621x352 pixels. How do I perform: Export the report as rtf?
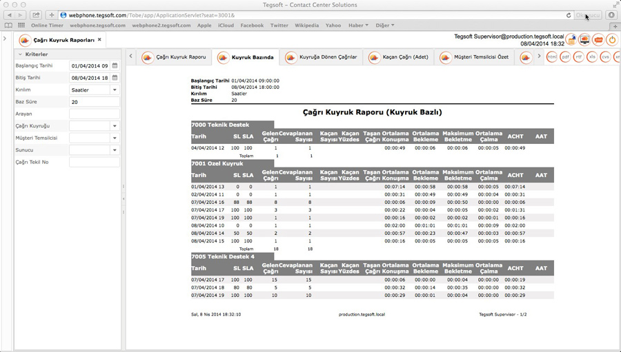(x=579, y=57)
